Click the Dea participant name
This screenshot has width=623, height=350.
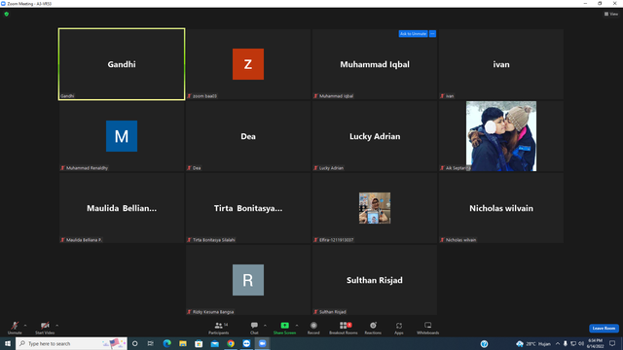coord(248,136)
